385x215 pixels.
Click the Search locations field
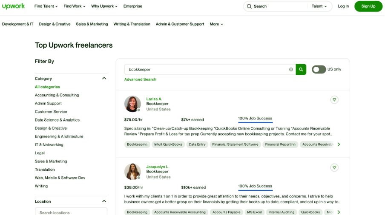[71, 212]
